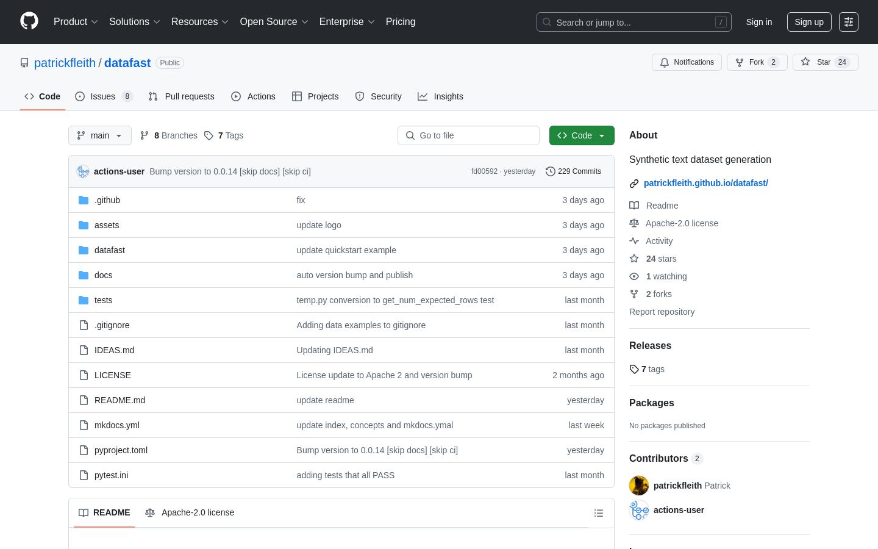Open the .gitignore file
This screenshot has width=878, height=549.
click(x=112, y=325)
